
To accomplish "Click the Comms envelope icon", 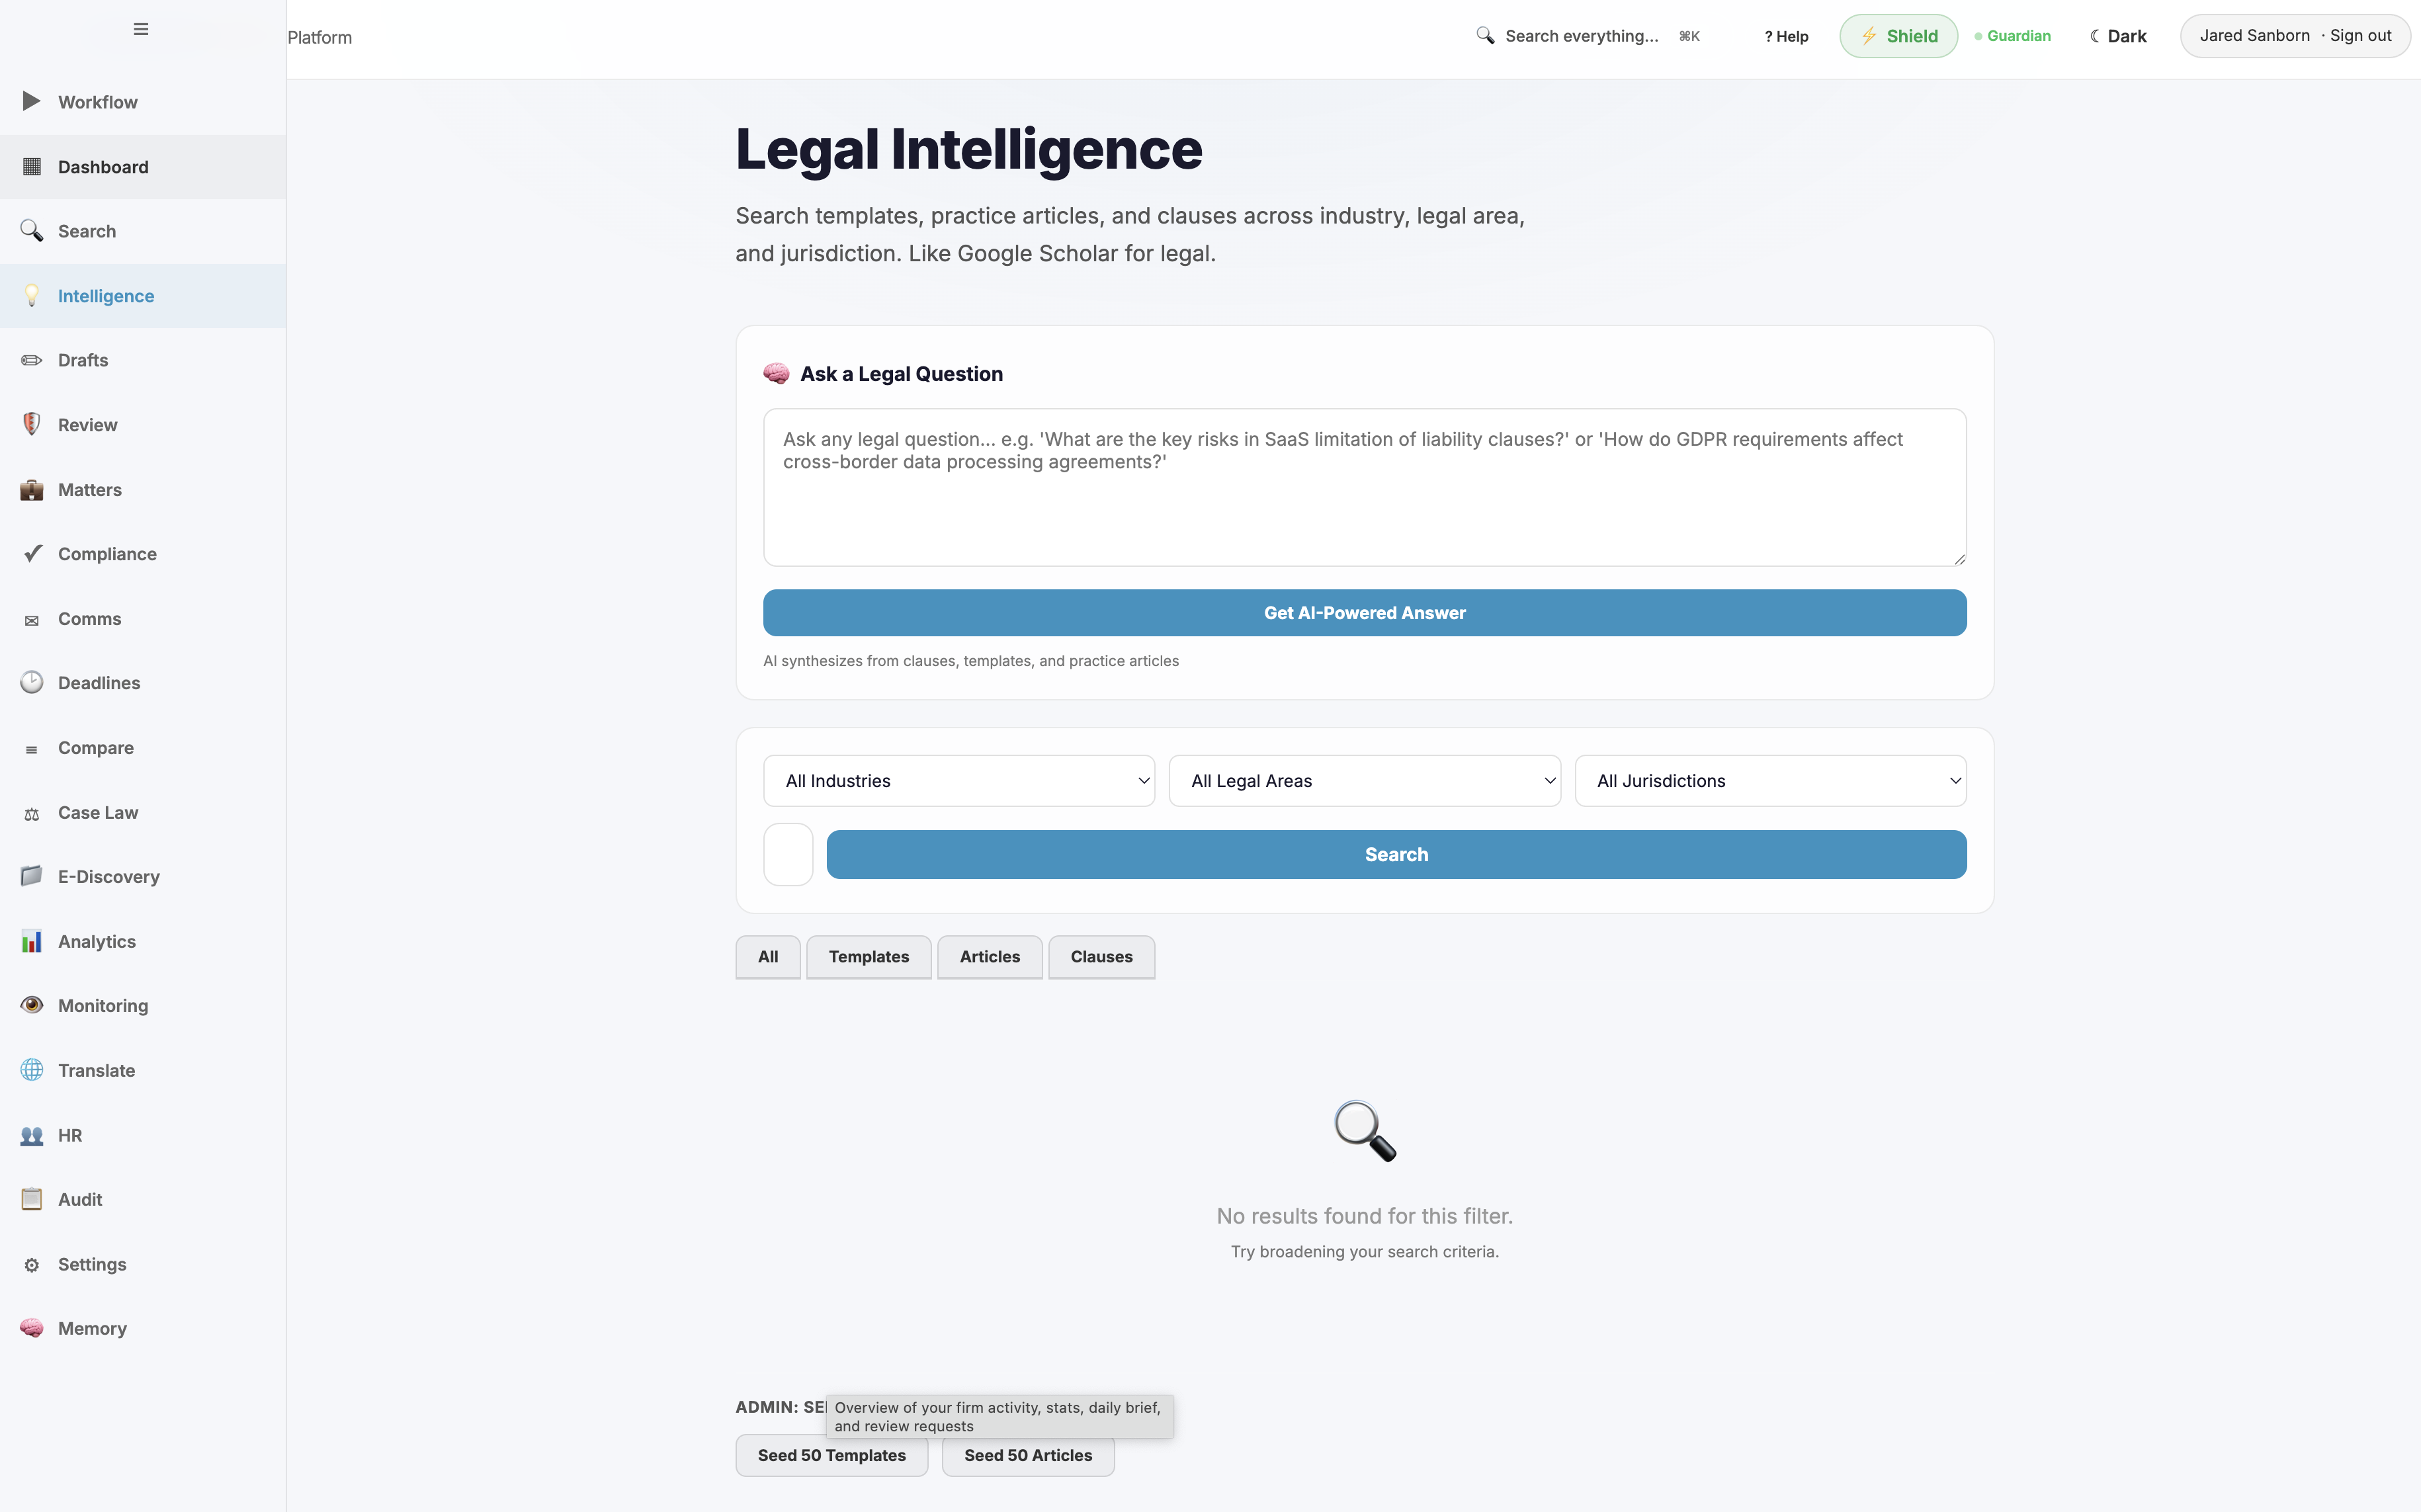I will (x=31, y=620).
